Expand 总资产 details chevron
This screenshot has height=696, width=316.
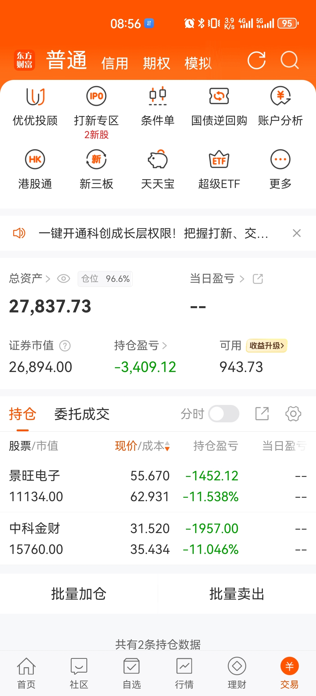pyautogui.click(x=48, y=279)
